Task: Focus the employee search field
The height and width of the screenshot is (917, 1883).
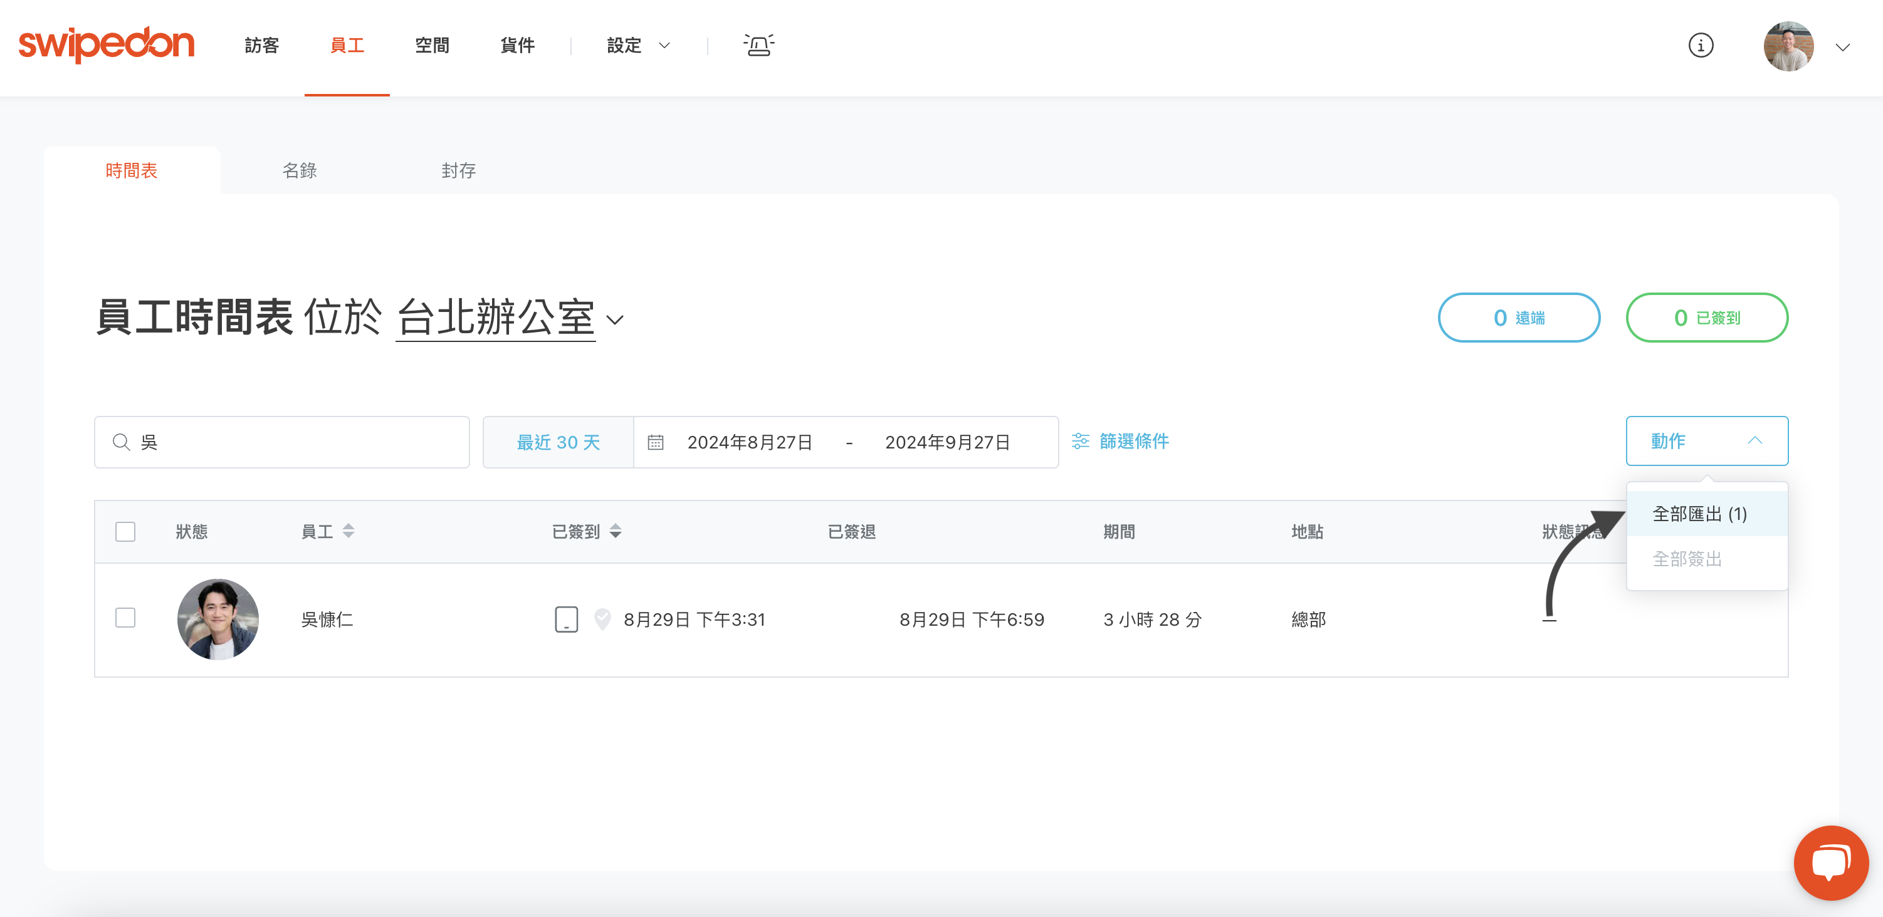Action: coord(281,442)
